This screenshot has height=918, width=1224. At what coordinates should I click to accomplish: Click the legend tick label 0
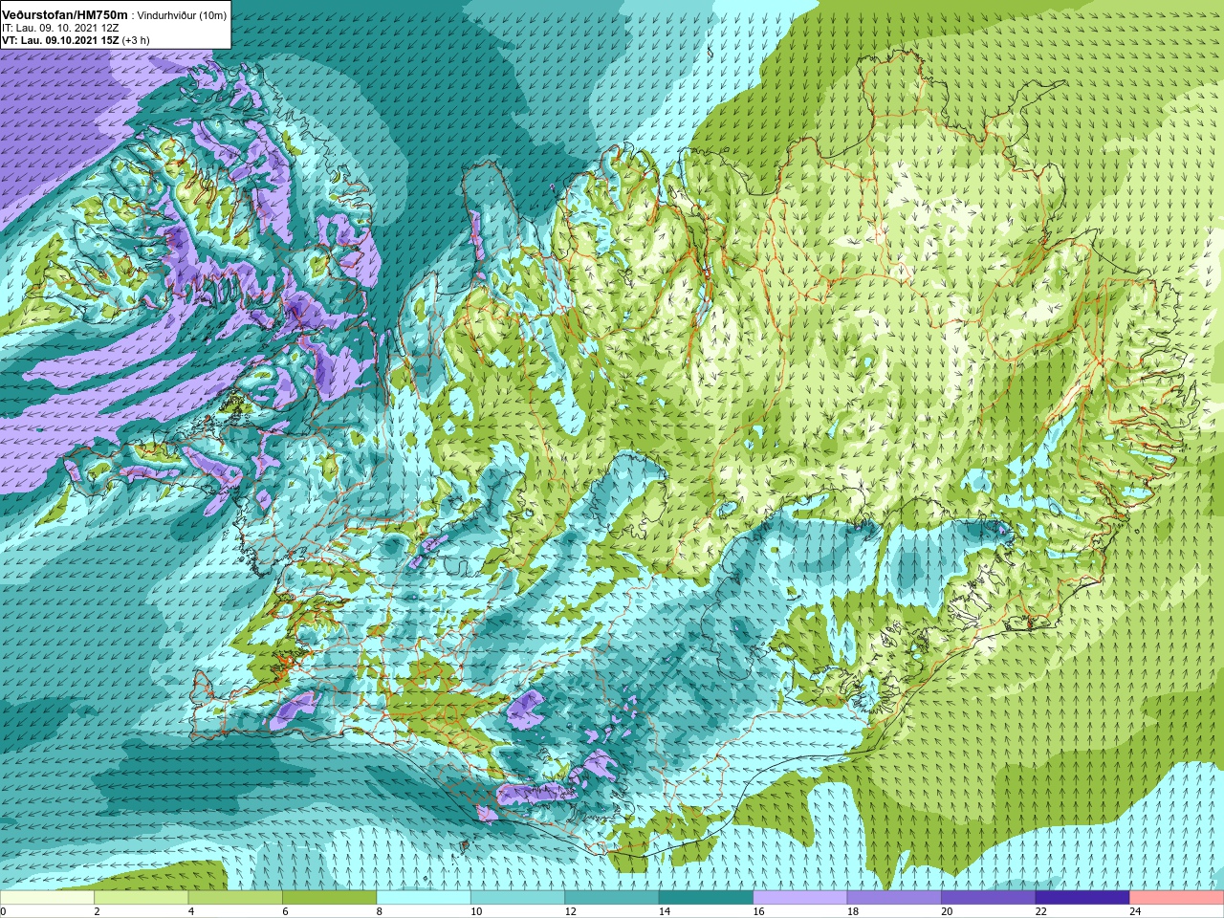[4, 911]
